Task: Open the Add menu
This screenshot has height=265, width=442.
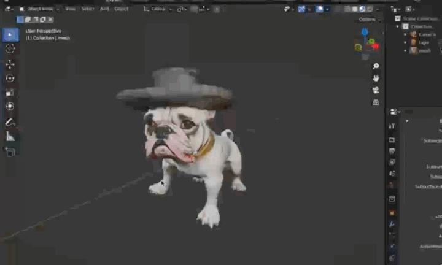Action: (x=104, y=9)
